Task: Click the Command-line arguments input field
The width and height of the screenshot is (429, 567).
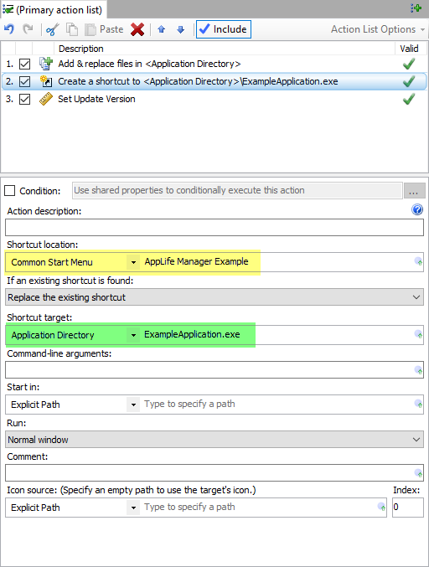Action: pyautogui.click(x=214, y=369)
